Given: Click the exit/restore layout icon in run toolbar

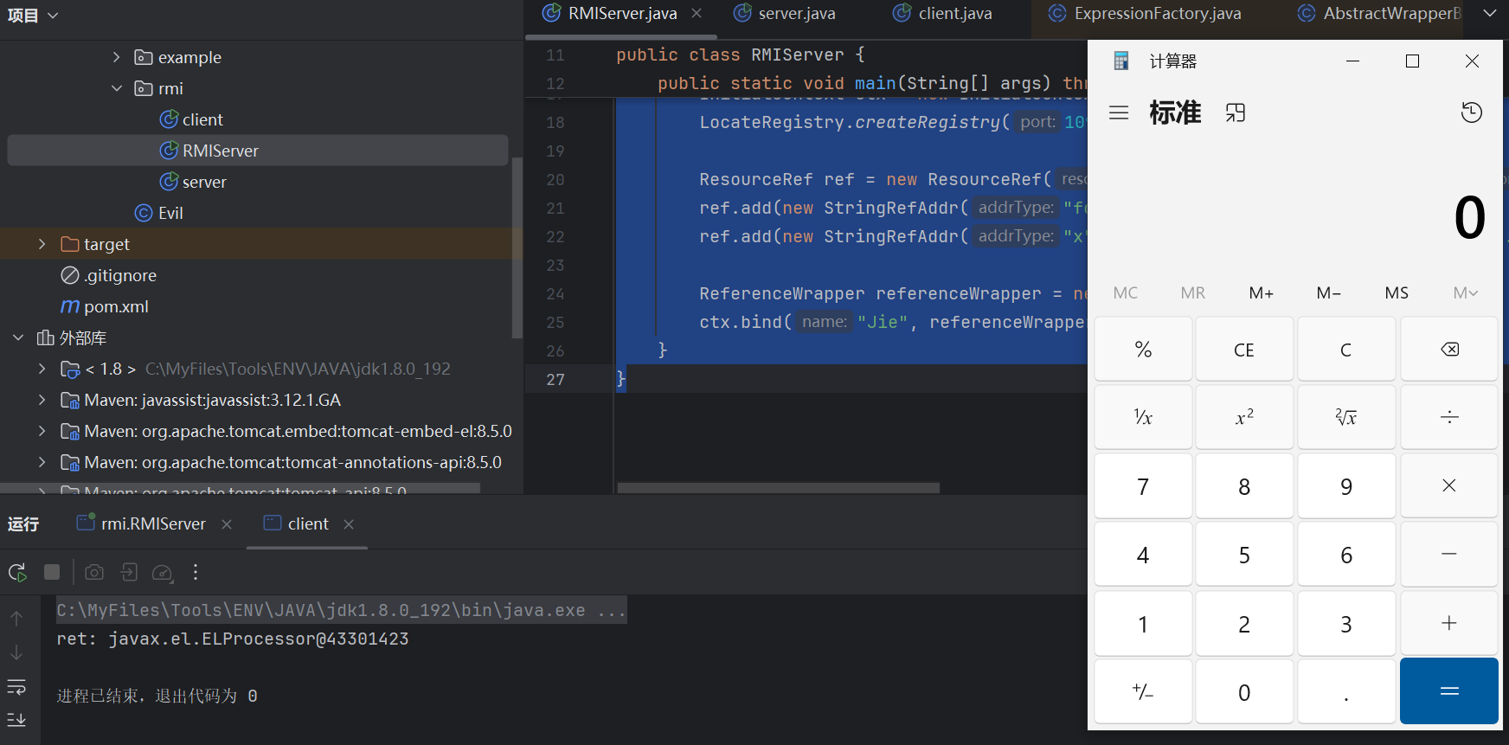Looking at the screenshot, I should point(129,572).
